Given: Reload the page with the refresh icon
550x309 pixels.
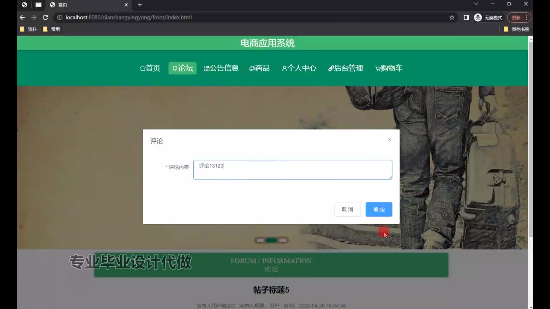Looking at the screenshot, I should 45,17.
